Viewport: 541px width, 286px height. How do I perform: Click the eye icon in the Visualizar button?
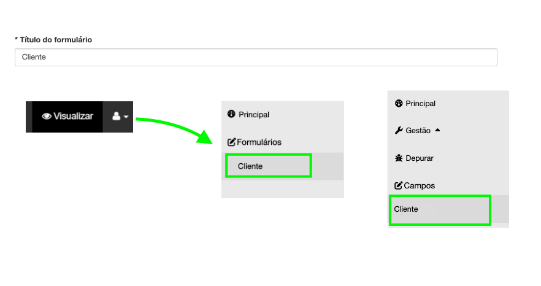click(46, 116)
